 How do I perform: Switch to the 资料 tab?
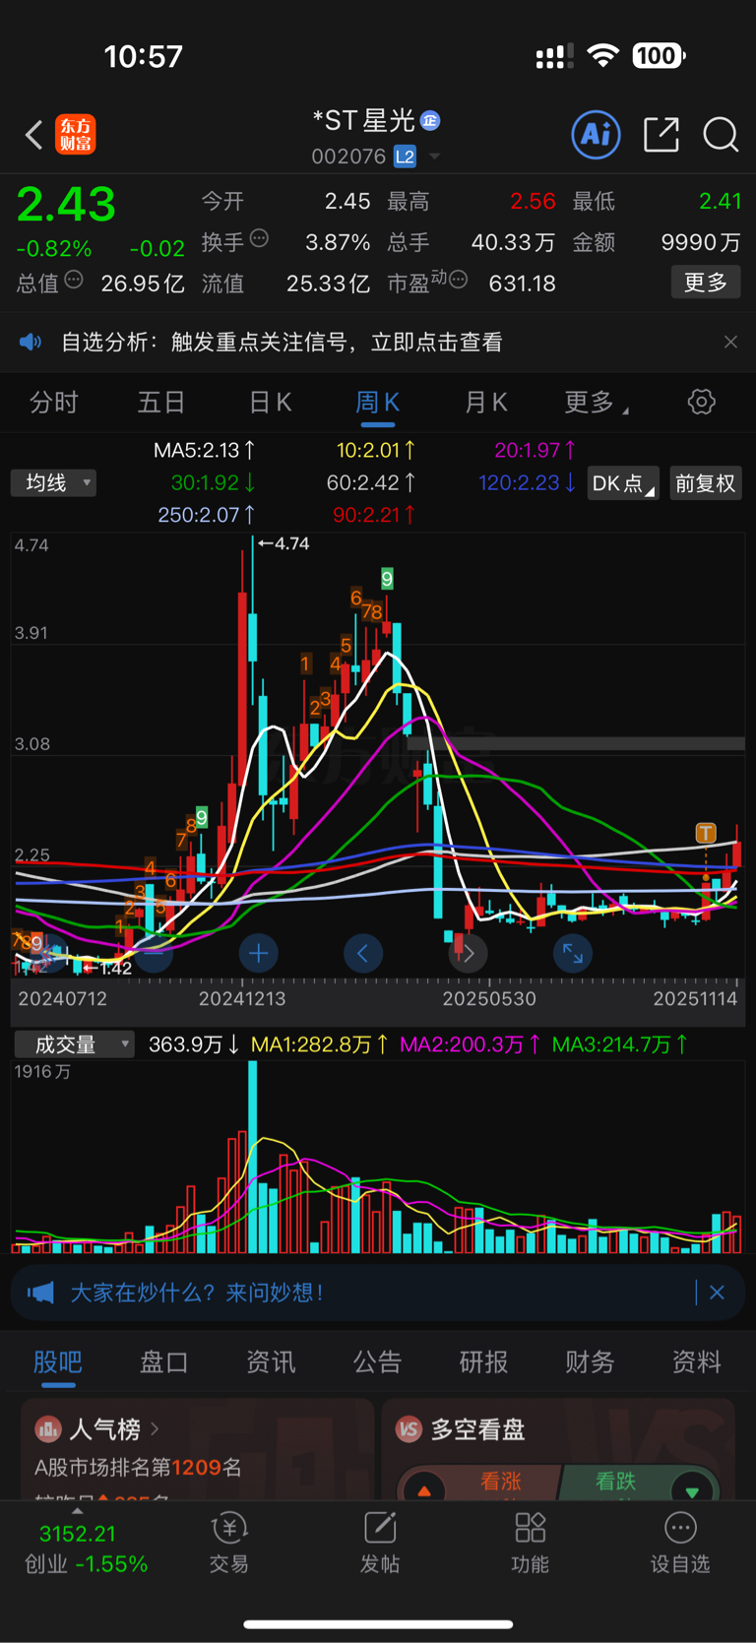(x=696, y=1361)
